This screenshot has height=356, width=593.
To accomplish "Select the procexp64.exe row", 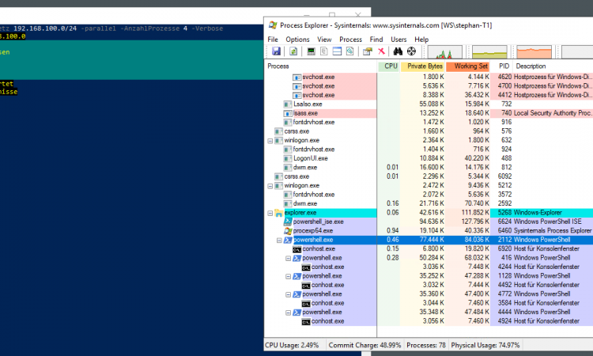I will [x=429, y=231].
